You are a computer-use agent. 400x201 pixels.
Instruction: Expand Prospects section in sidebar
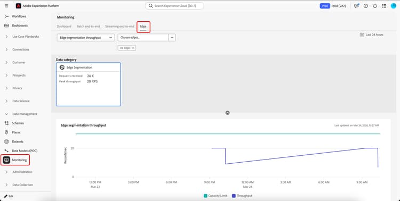(x=6, y=76)
